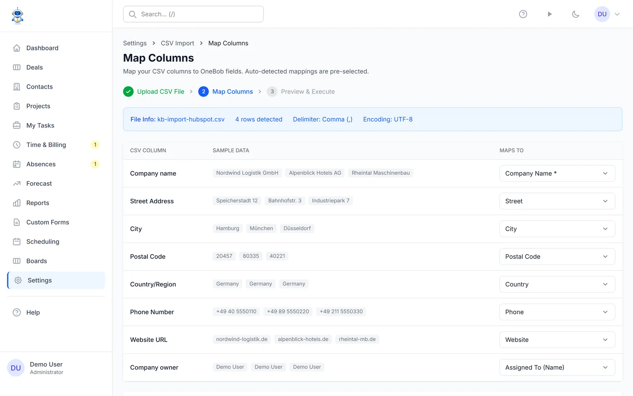Toggle dark mode with the moon icon
Screen dimensions: 633x396
[x=576, y=14]
